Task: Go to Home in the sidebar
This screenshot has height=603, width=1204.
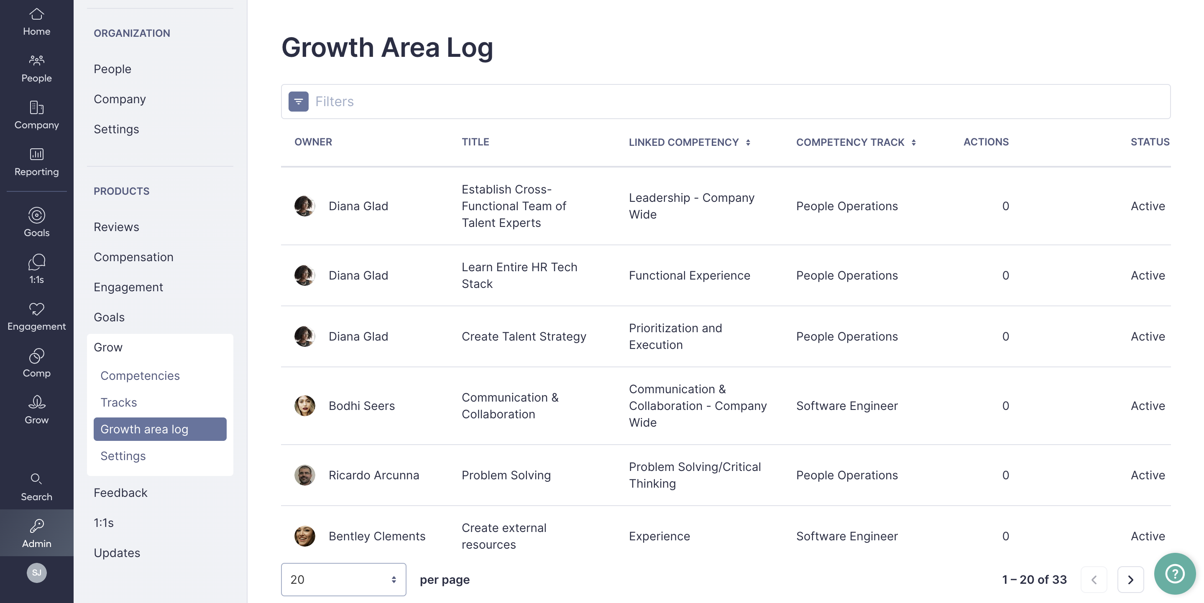Action: pos(36,23)
